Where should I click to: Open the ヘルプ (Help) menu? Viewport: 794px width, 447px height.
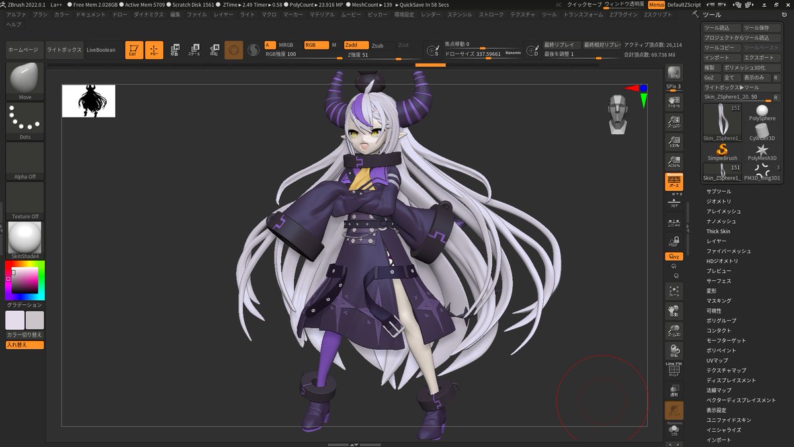click(13, 24)
